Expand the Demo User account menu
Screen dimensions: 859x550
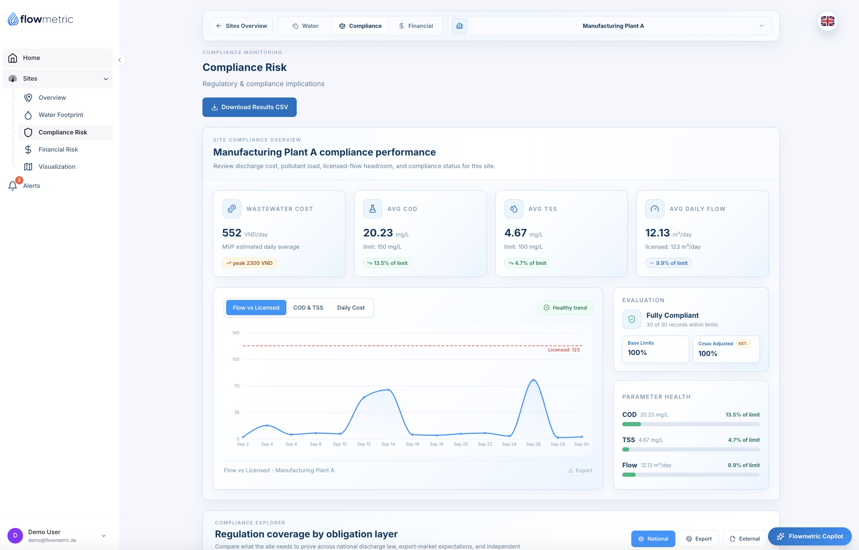[104, 536]
